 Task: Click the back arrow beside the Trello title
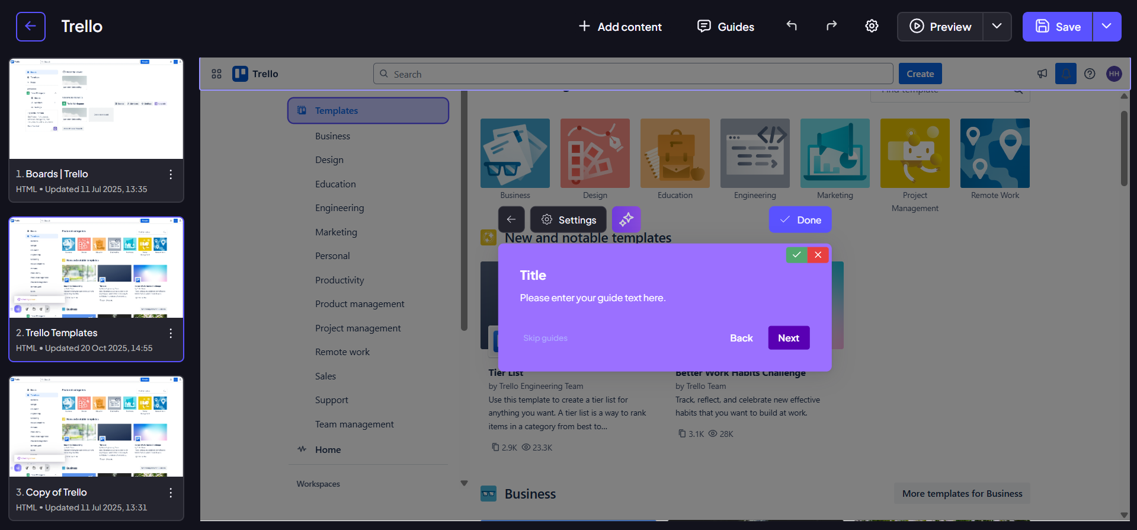coord(31,27)
